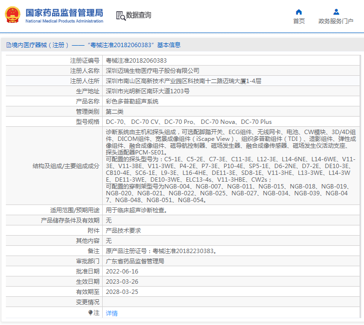This screenshot has height=325, width=364.
Task: Click registrant name 深圳迈瑞生物医疗电子股份有限公司
Action: 152,71
